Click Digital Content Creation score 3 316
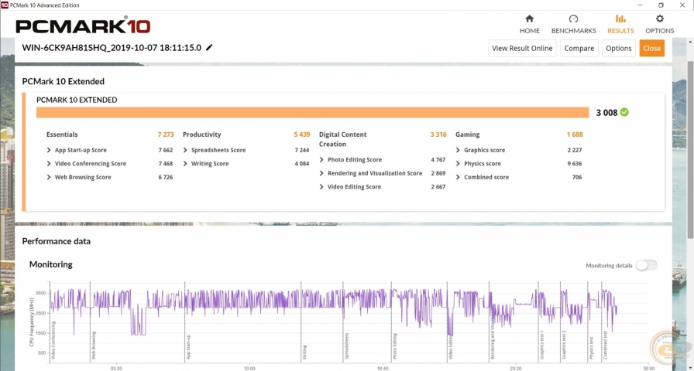 click(438, 134)
